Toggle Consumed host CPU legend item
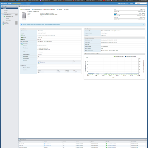This screenshot has height=148, width=148. pyautogui.click(x=119, y=57)
